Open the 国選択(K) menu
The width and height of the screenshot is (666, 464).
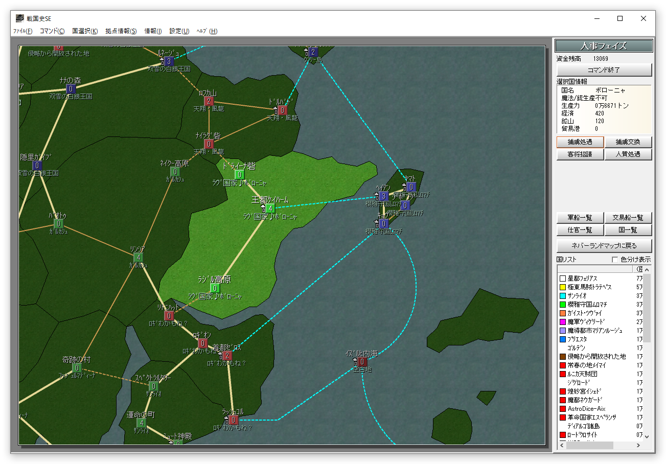85,31
